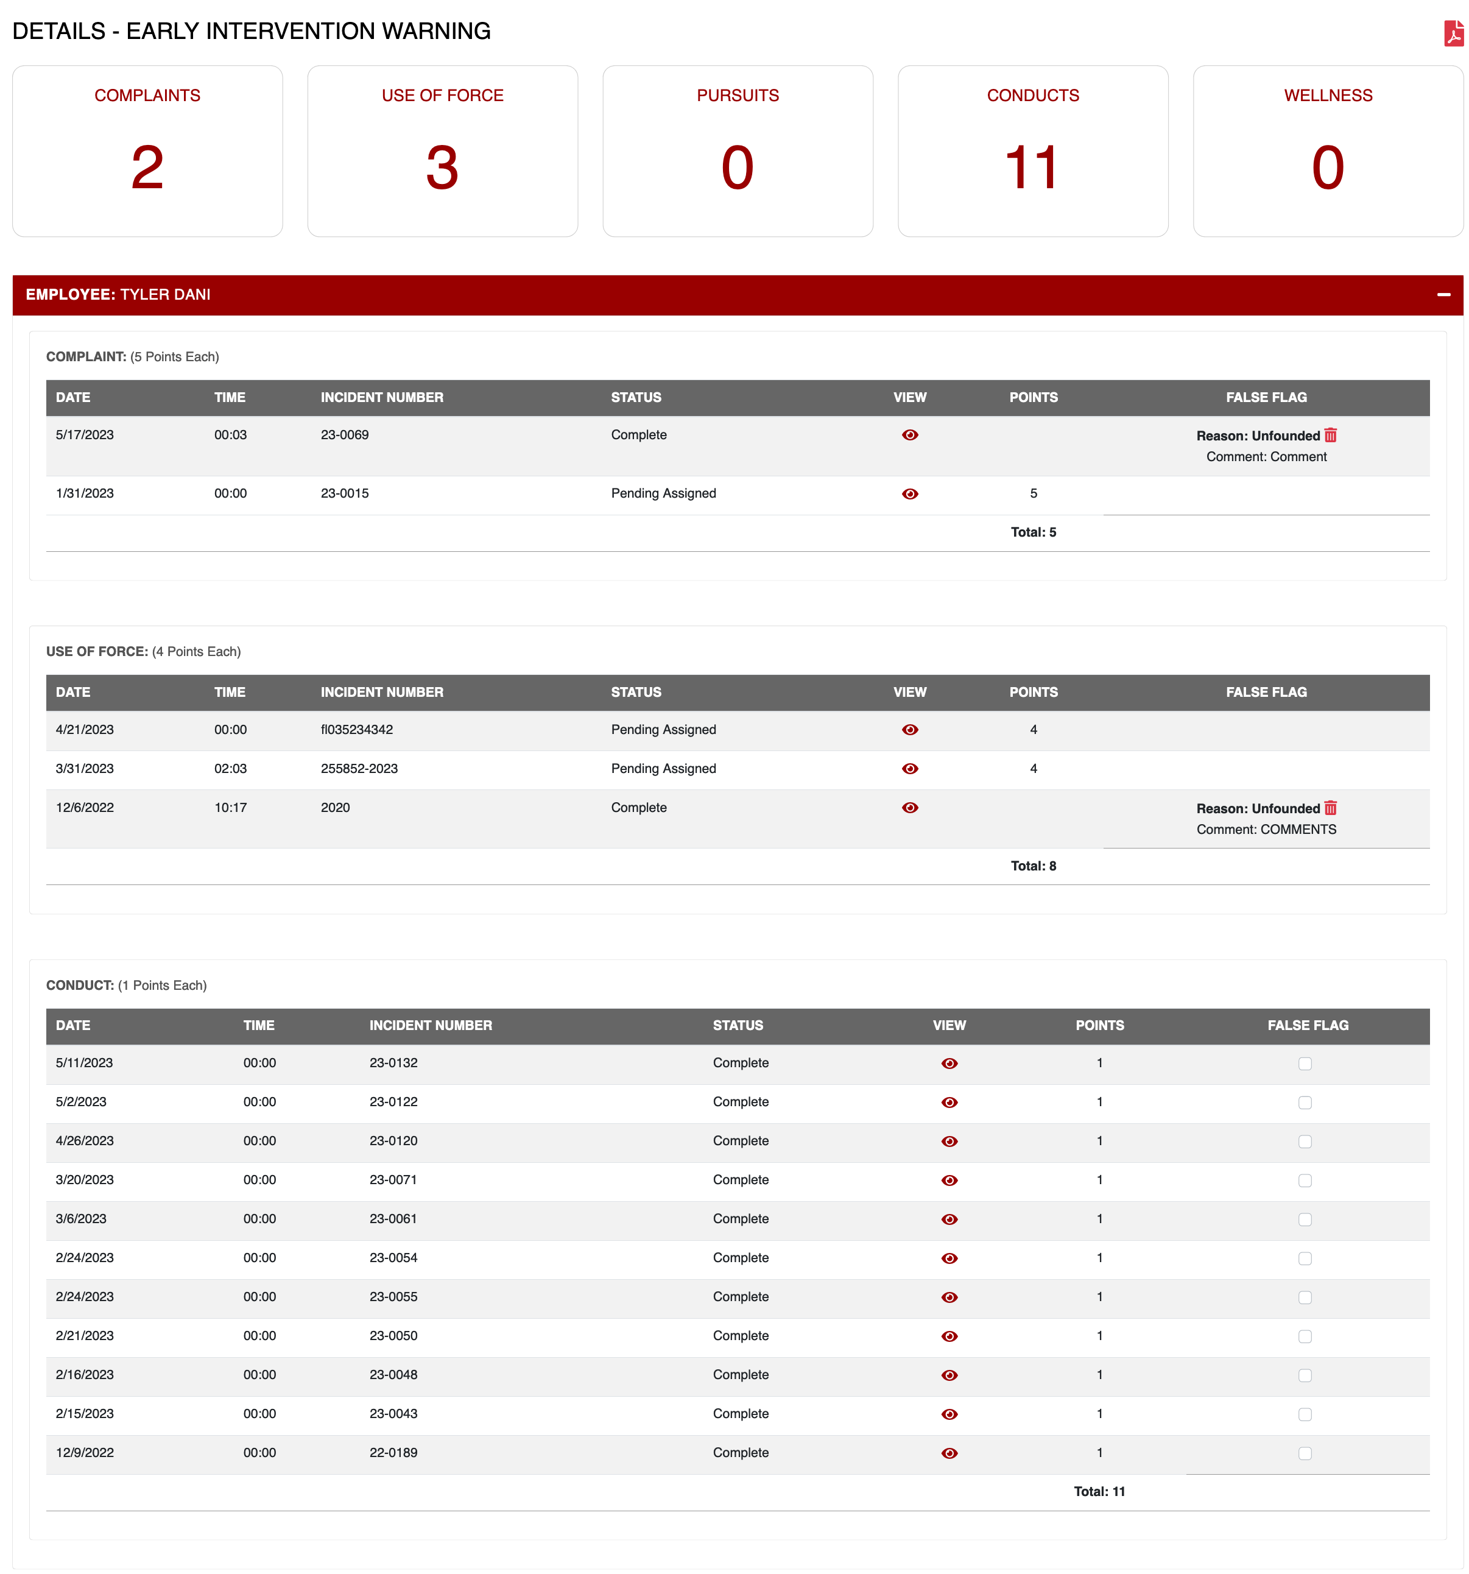The width and height of the screenshot is (1469, 1574).
Task: Check false flag for conduct 23-0132
Action: tap(1305, 1064)
